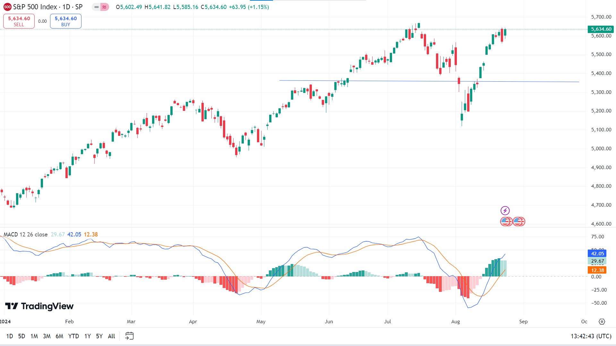Click the Jun label on time axis
The height and width of the screenshot is (346, 616).
tap(329, 321)
